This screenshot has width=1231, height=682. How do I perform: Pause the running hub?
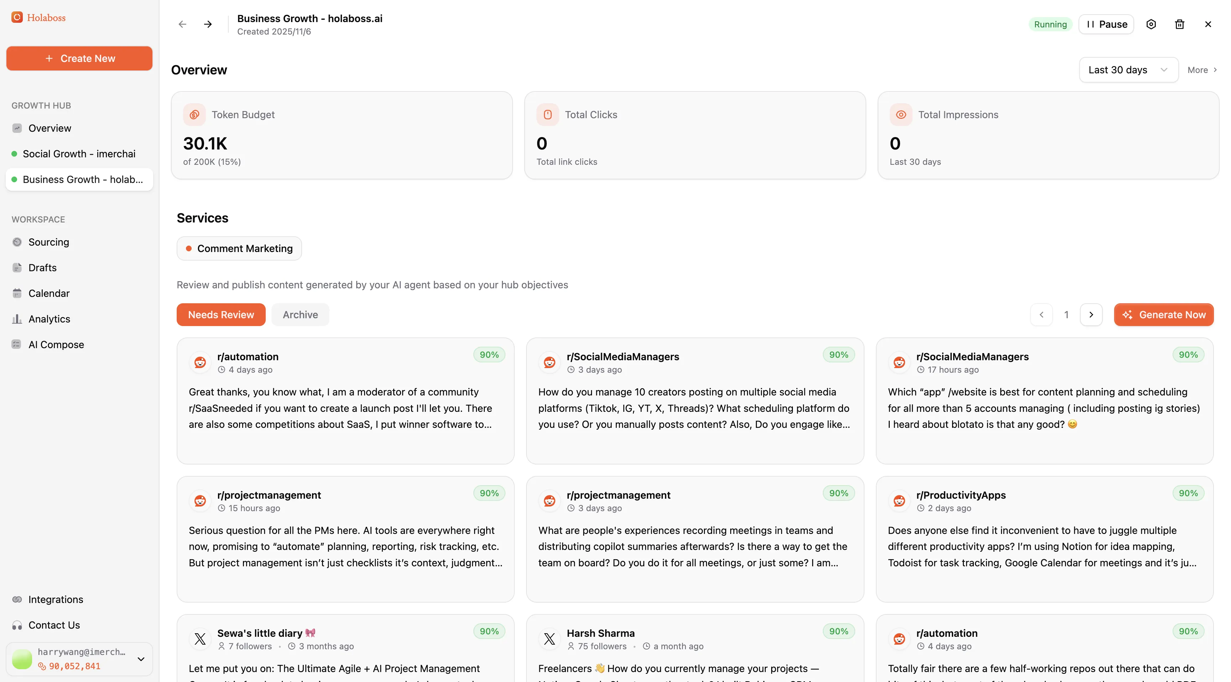1106,24
